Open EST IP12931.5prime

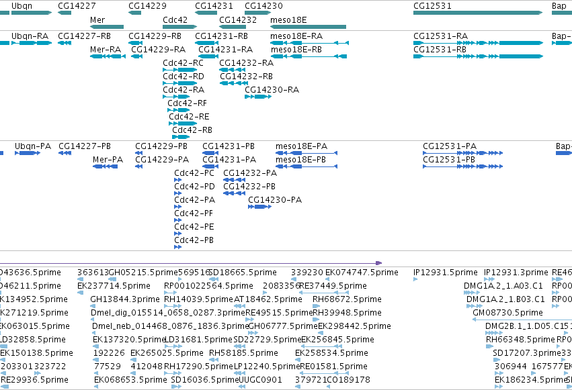pyautogui.click(x=446, y=273)
